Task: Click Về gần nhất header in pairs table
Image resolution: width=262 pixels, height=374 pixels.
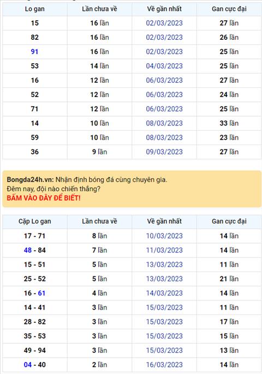Action: pyautogui.click(x=164, y=221)
